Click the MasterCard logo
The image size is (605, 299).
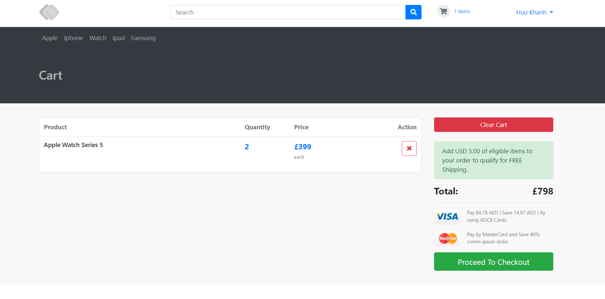[447, 238]
